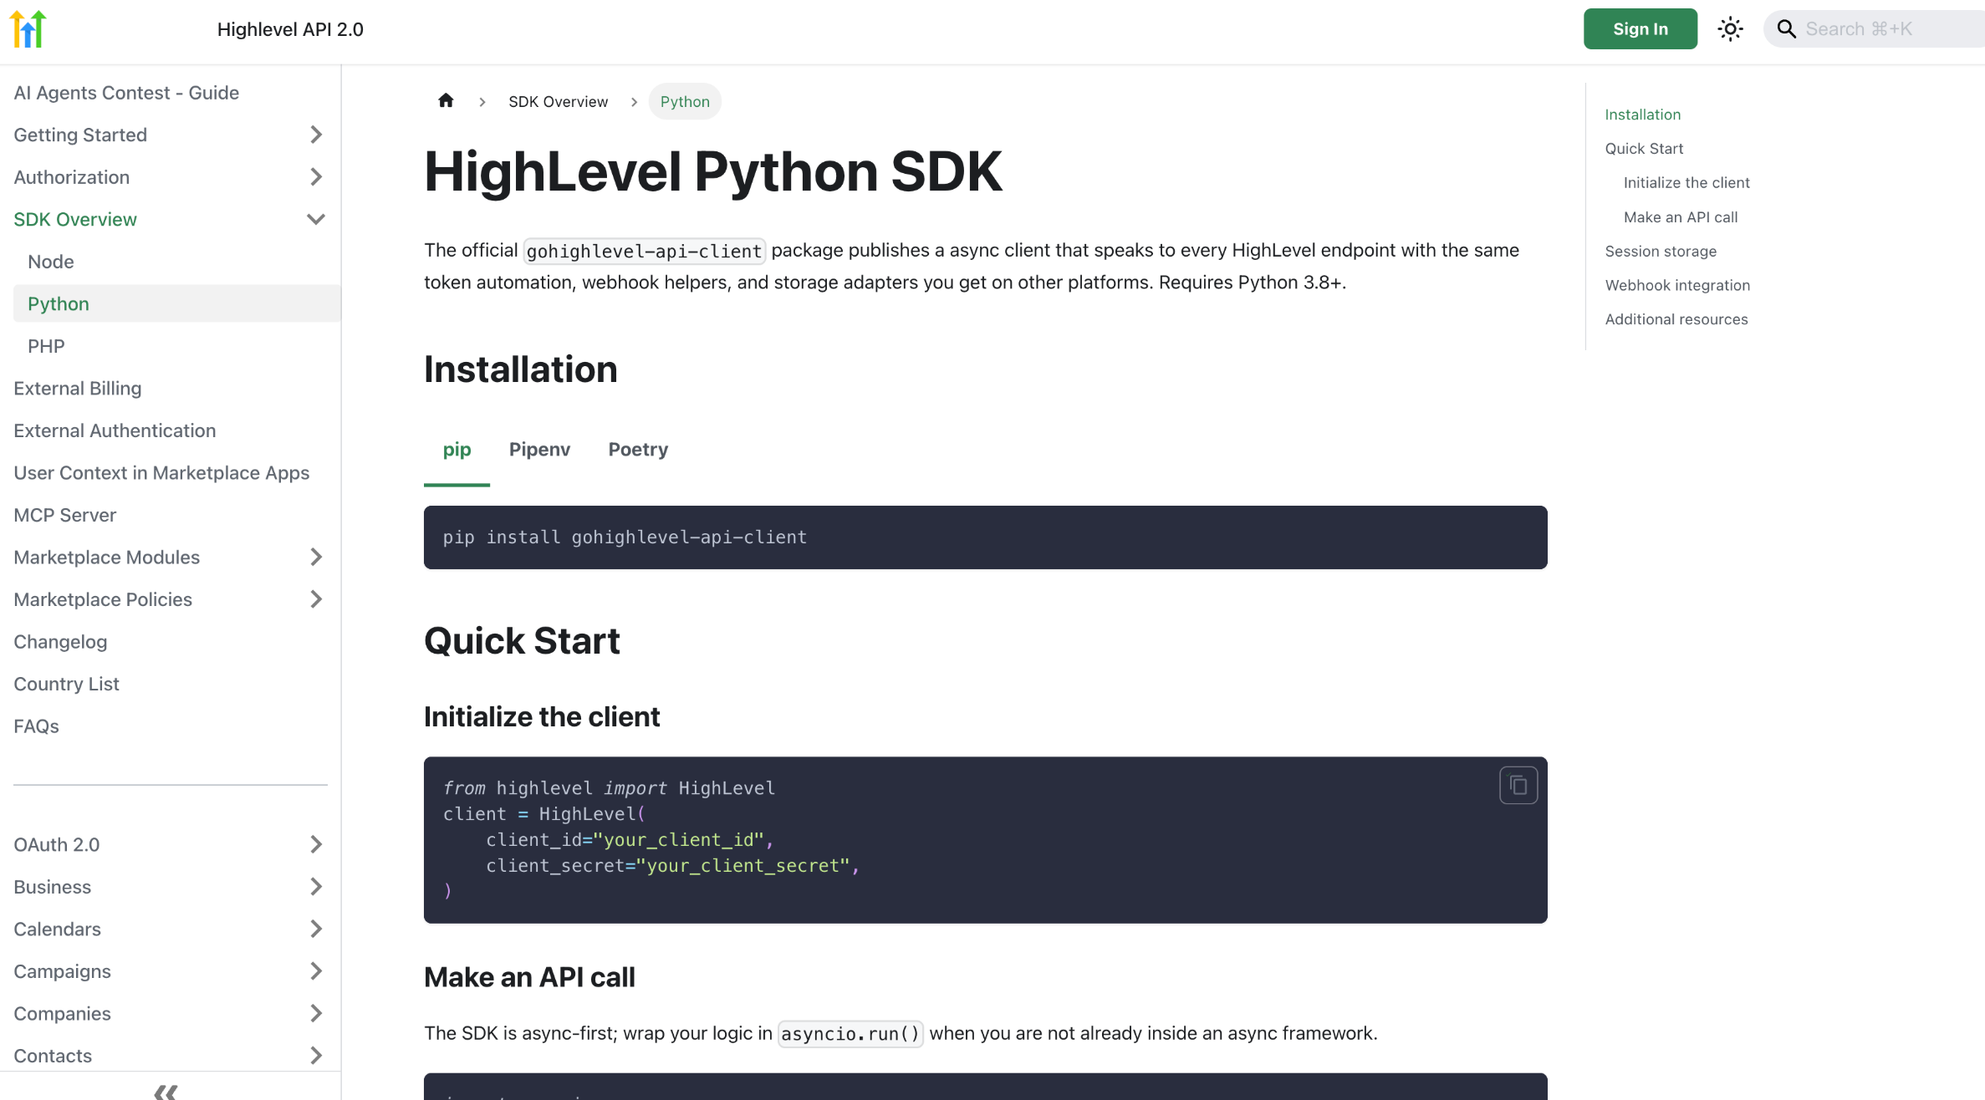This screenshot has width=1985, height=1100.
Task: Open the Node SDK page
Action: 51,262
